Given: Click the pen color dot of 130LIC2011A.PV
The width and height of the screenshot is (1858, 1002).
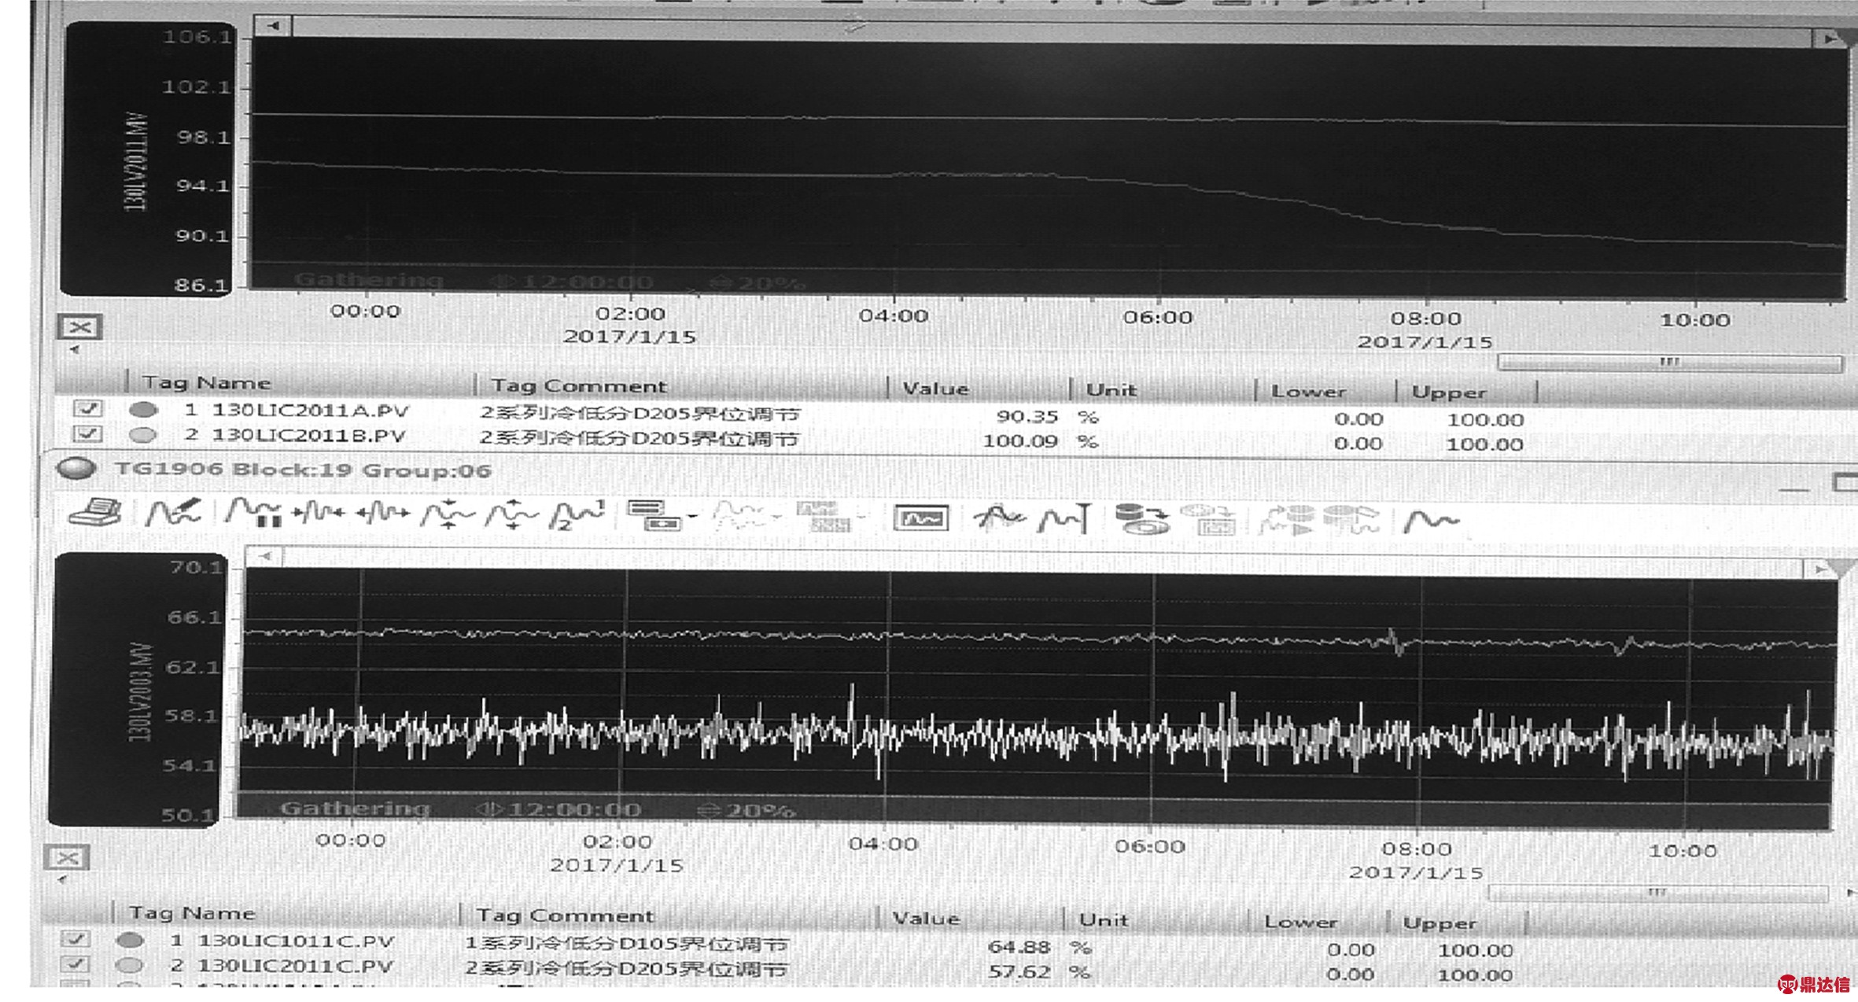Looking at the screenshot, I should pyautogui.click(x=143, y=410).
